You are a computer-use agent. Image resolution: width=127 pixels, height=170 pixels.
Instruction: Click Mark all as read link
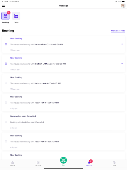[x=118, y=31]
